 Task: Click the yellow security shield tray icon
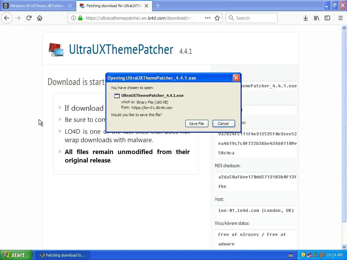pos(303,255)
